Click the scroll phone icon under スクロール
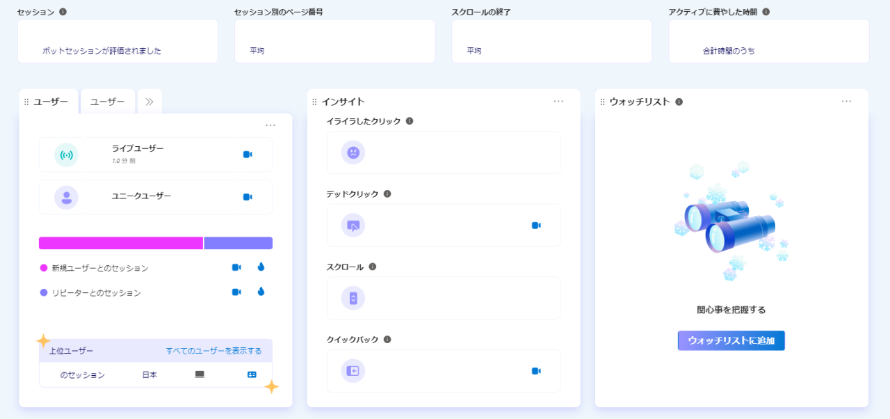This screenshot has width=890, height=419. (353, 298)
